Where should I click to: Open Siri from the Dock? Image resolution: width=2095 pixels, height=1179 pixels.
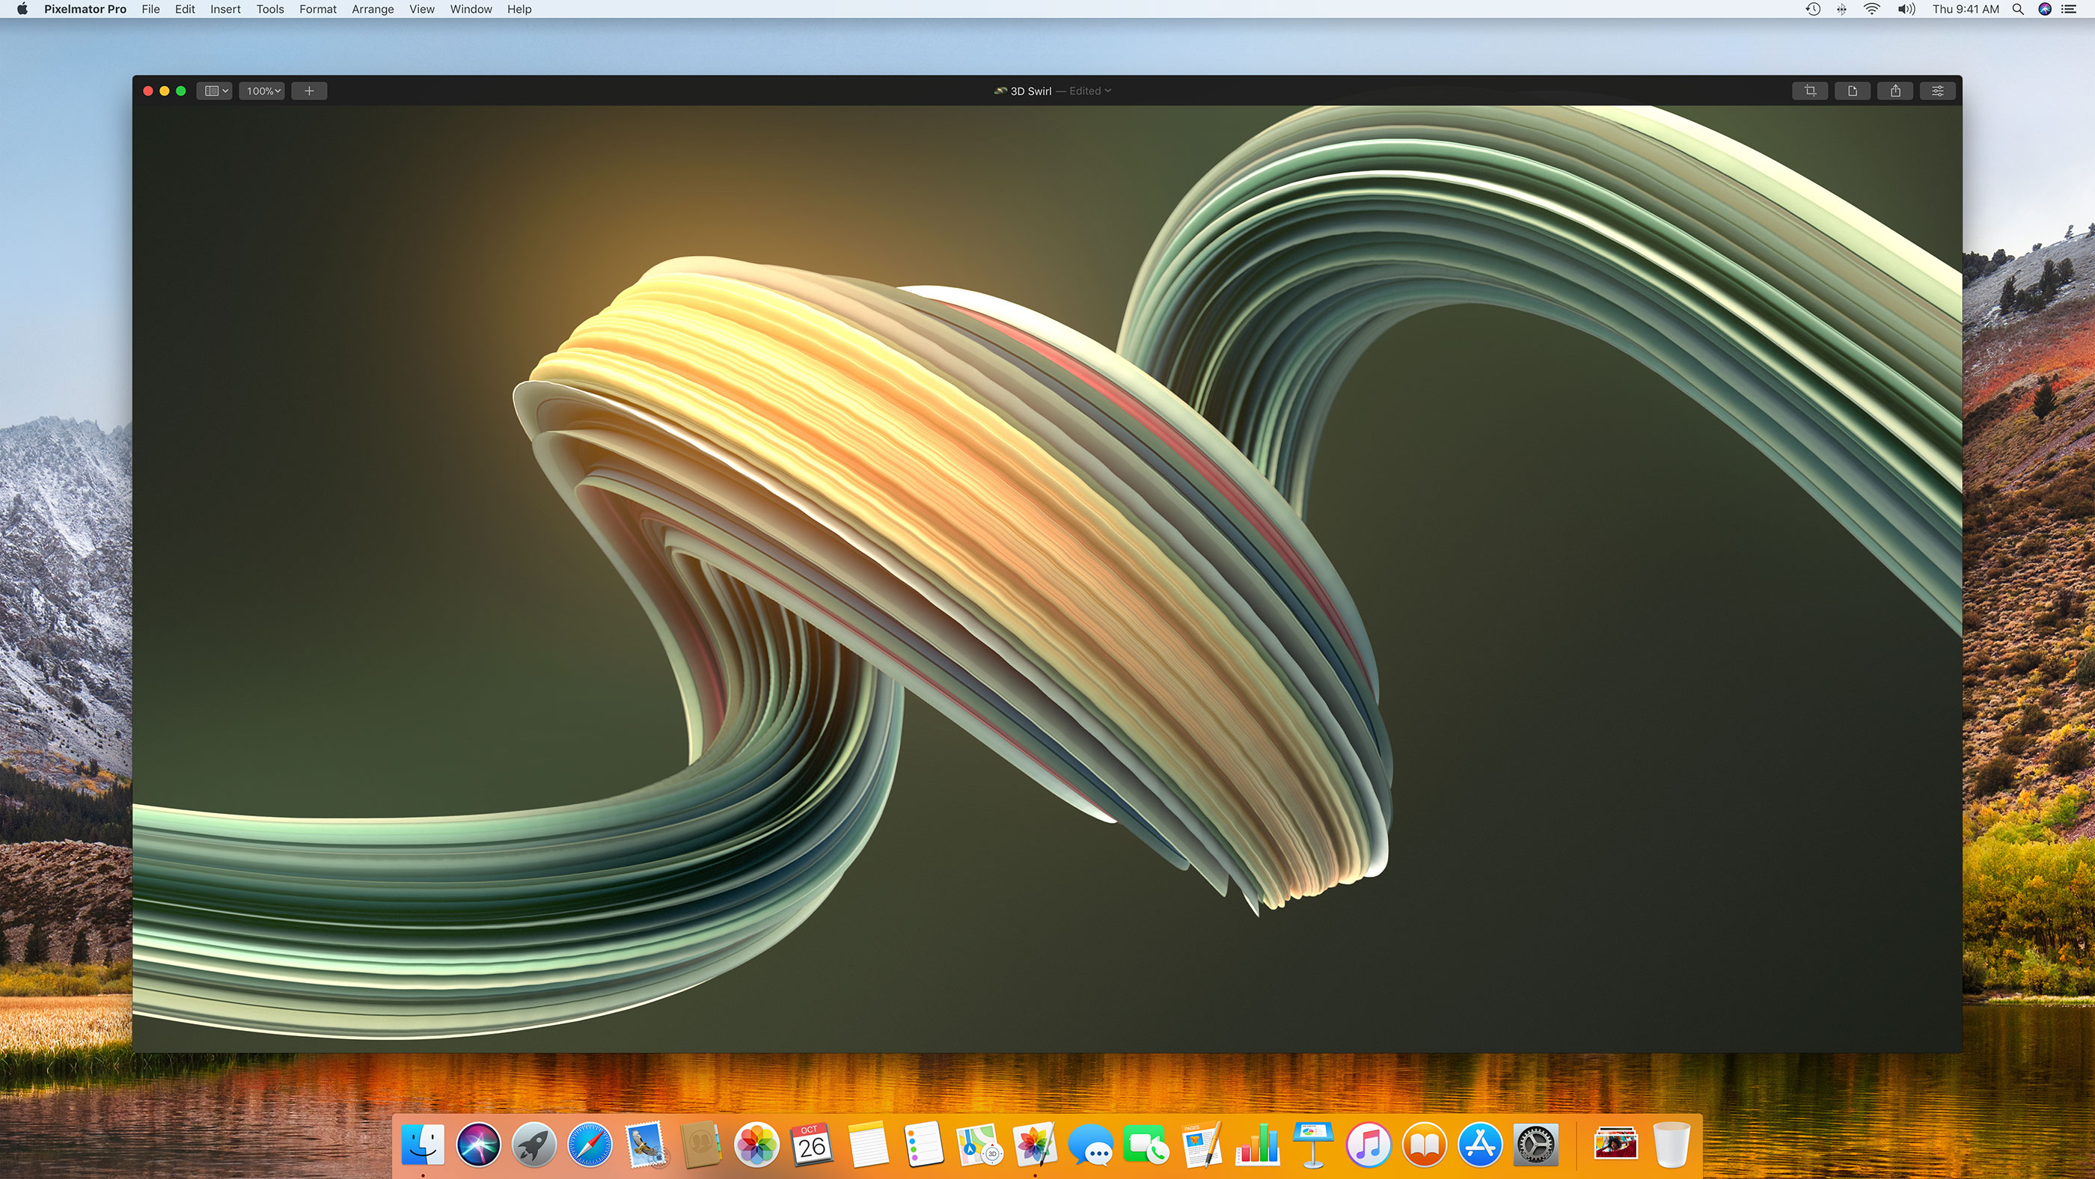point(478,1144)
